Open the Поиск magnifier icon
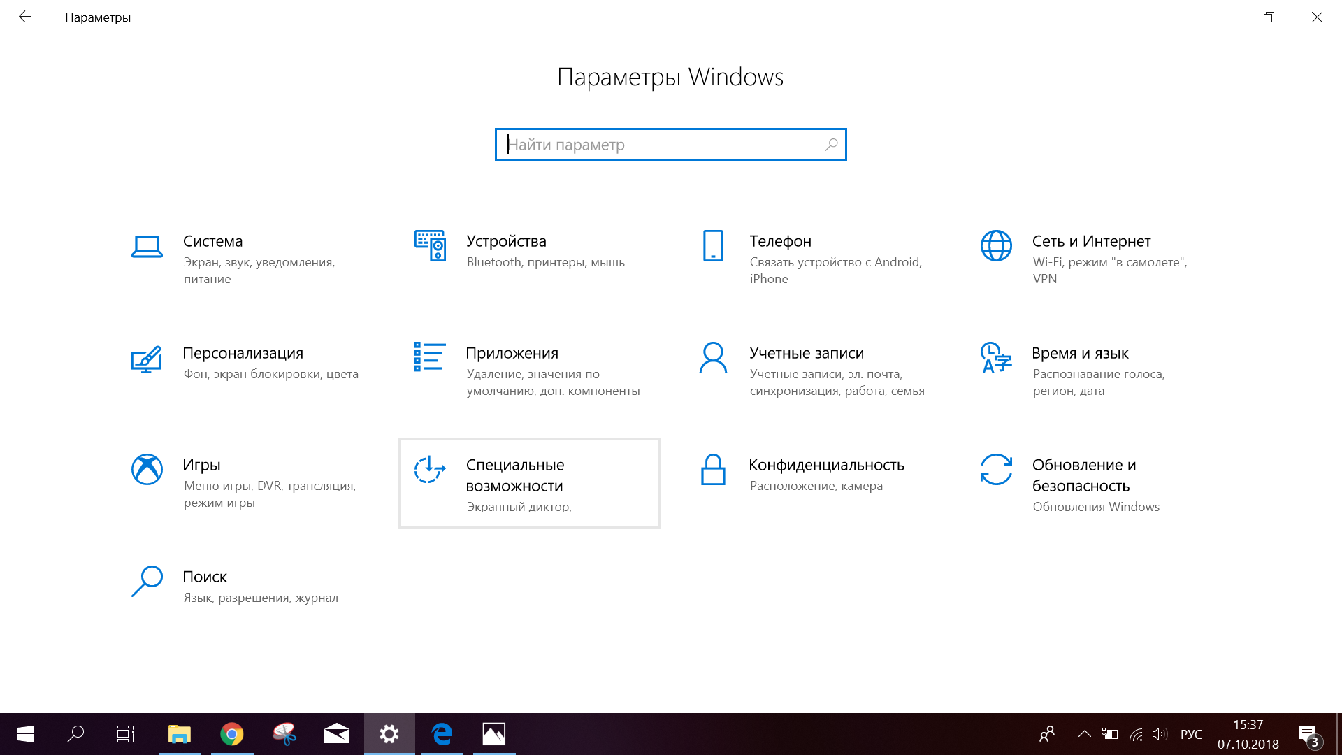This screenshot has height=755, width=1342. pos(147,581)
